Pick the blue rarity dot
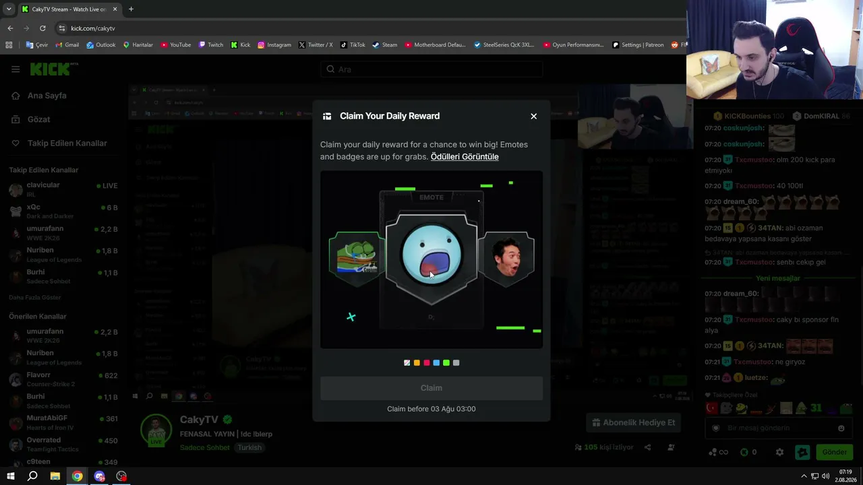863x485 pixels. click(436, 363)
